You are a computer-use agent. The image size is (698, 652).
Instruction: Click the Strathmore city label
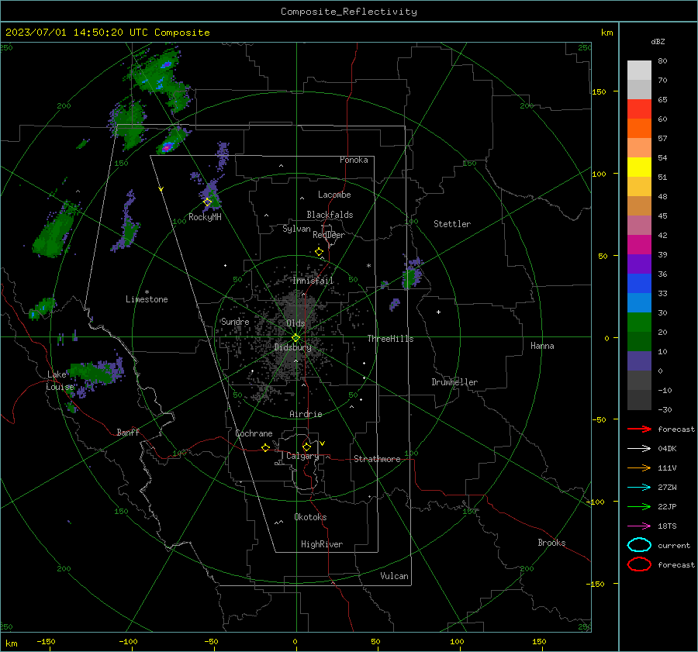(377, 459)
